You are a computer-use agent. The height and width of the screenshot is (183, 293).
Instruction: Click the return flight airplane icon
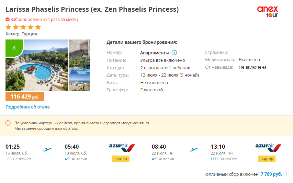pyautogui.click(x=194, y=149)
